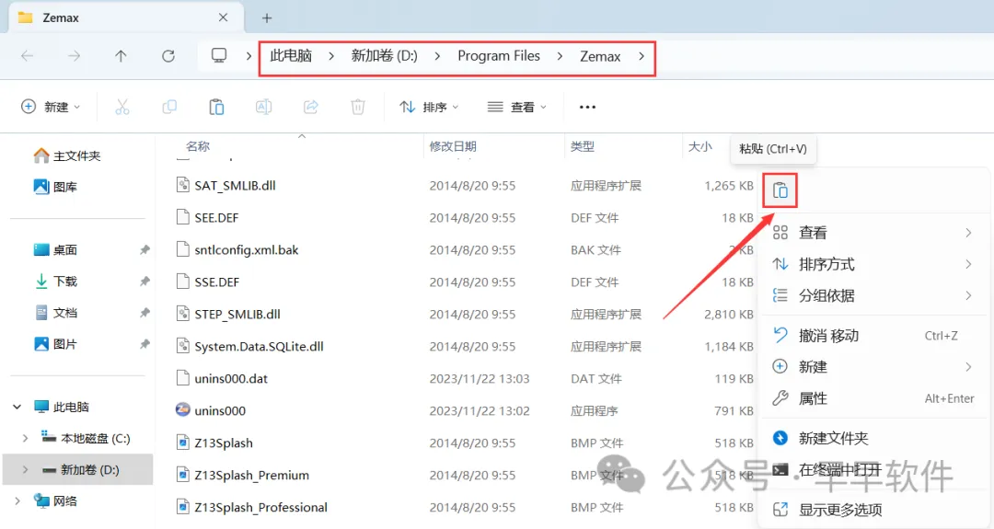Expand chevron after Zemax in address bar
Image resolution: width=994 pixels, height=529 pixels.
click(x=641, y=56)
